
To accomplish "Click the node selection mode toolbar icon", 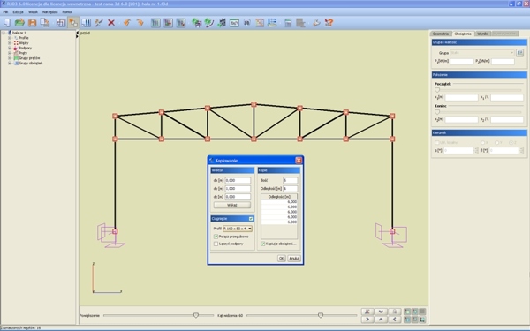I will [x=73, y=23].
